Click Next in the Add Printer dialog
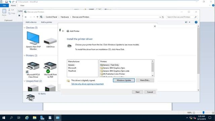This screenshot has width=215, height=121. pos(137,92)
